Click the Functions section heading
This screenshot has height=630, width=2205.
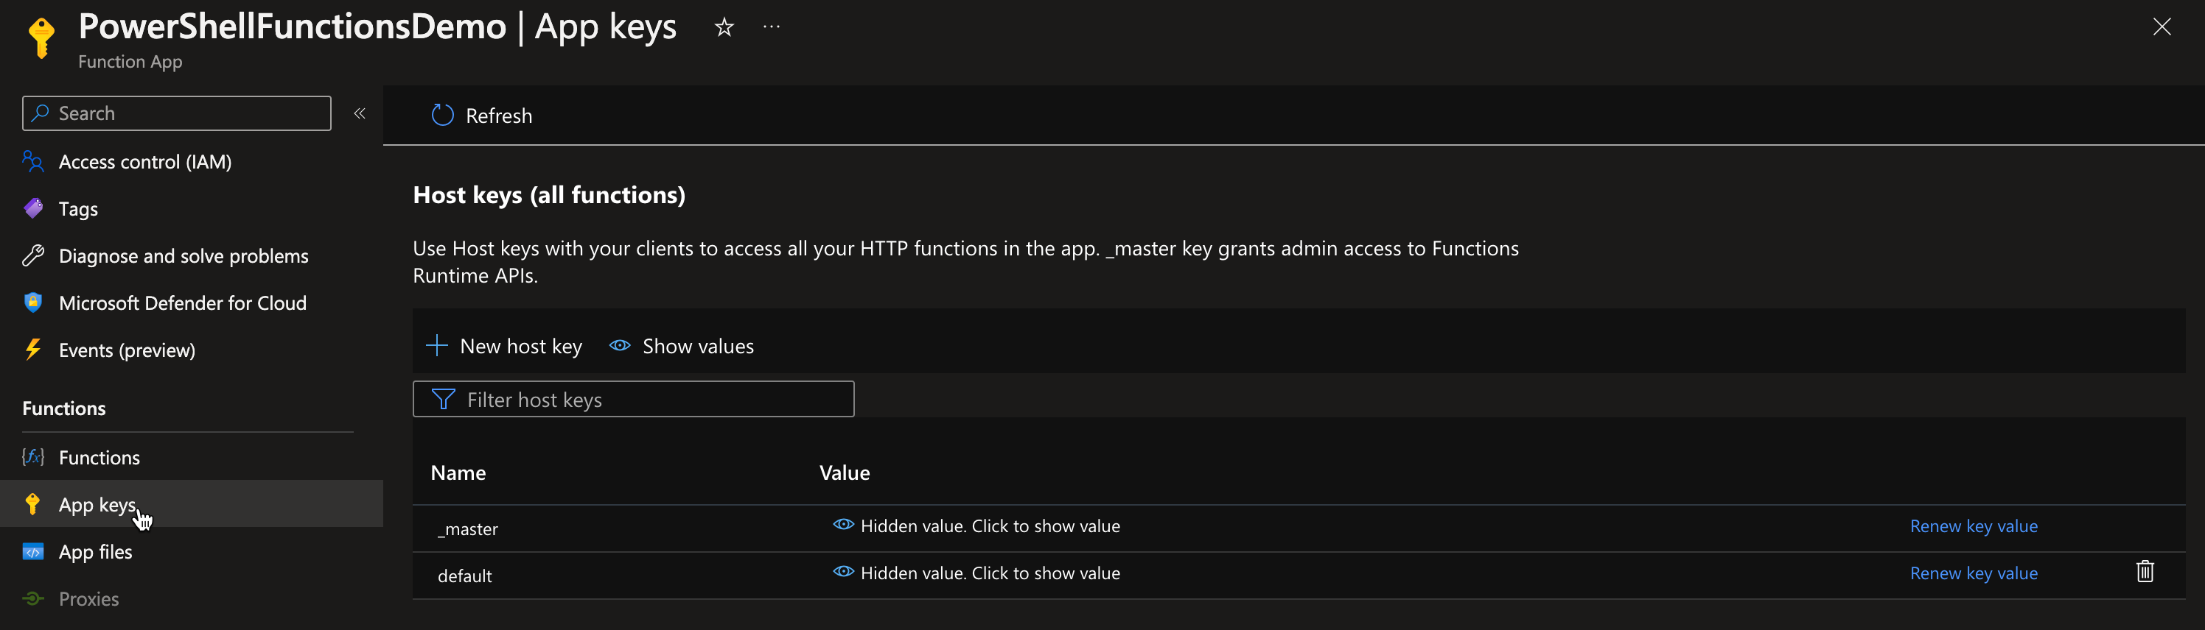[64, 408]
